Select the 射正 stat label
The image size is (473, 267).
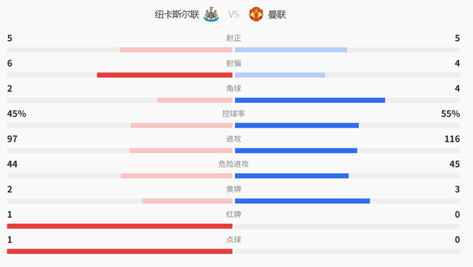coord(234,38)
